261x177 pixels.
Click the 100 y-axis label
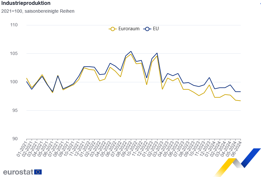pos(13,82)
